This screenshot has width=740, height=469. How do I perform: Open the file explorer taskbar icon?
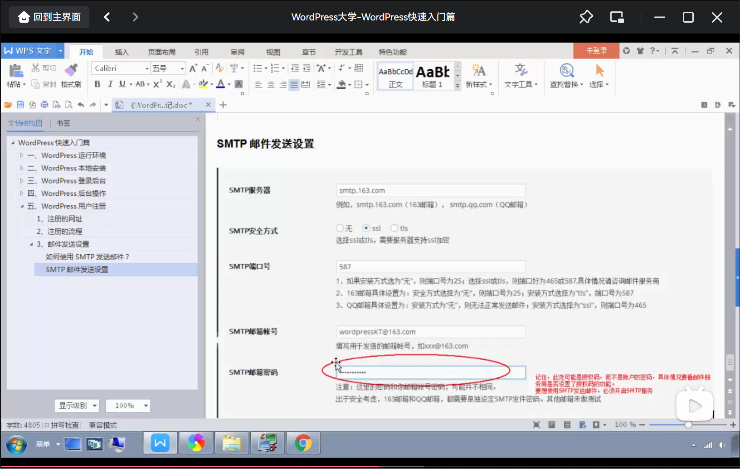232,443
